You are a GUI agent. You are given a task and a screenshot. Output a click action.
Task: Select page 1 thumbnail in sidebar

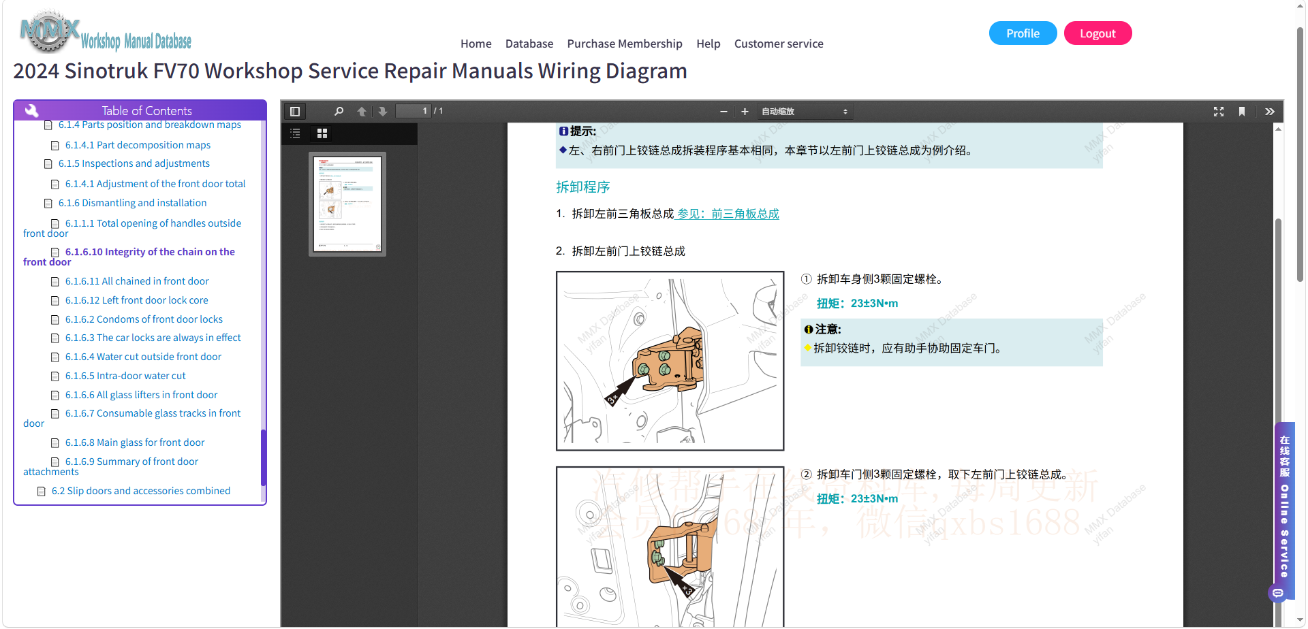click(x=347, y=204)
